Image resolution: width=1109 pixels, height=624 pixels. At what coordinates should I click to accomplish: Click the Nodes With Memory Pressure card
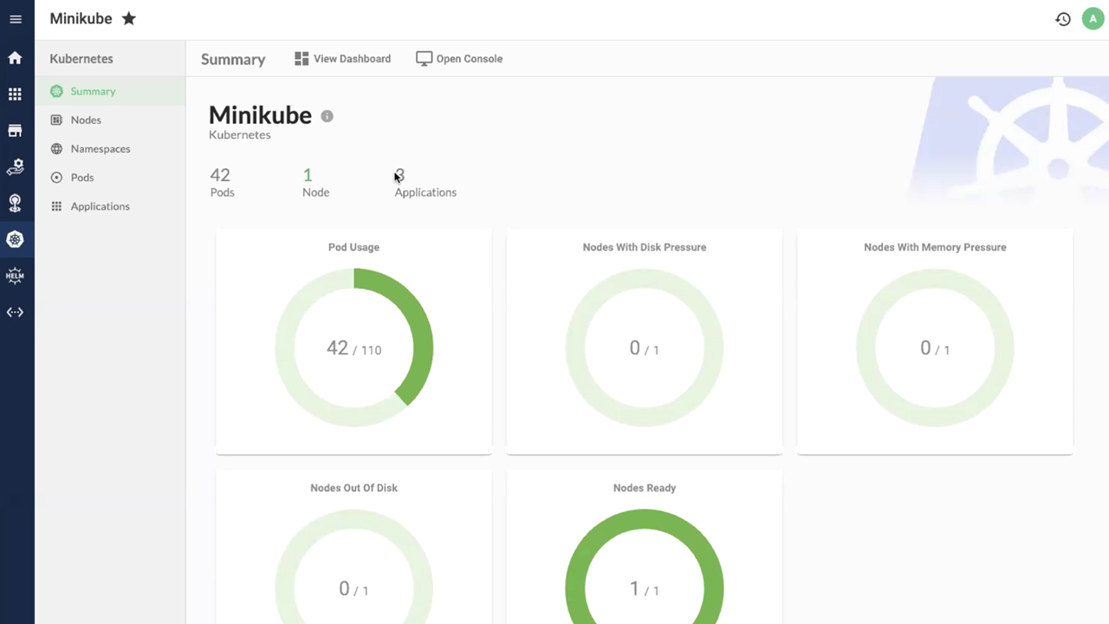point(935,341)
